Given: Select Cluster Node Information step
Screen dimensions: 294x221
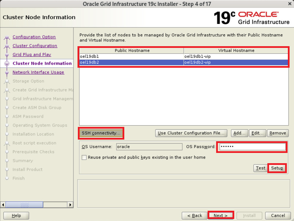Looking at the screenshot, I should click(42, 63).
